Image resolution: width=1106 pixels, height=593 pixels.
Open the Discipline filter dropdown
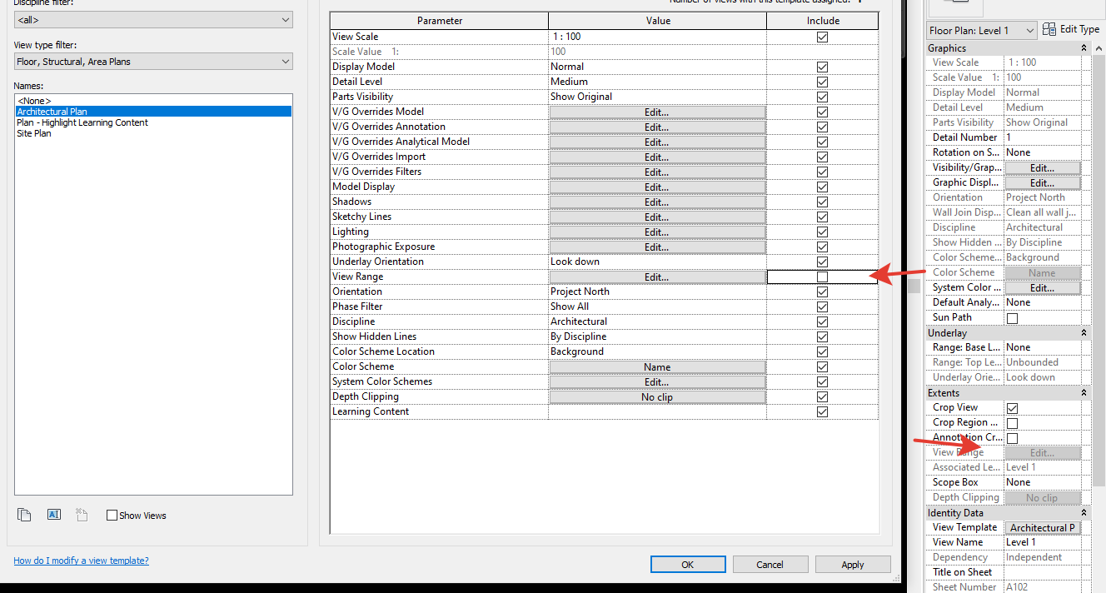285,19
